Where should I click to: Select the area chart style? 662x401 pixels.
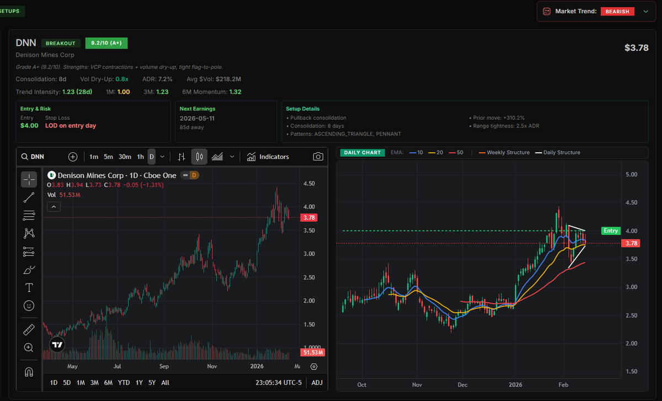click(217, 157)
